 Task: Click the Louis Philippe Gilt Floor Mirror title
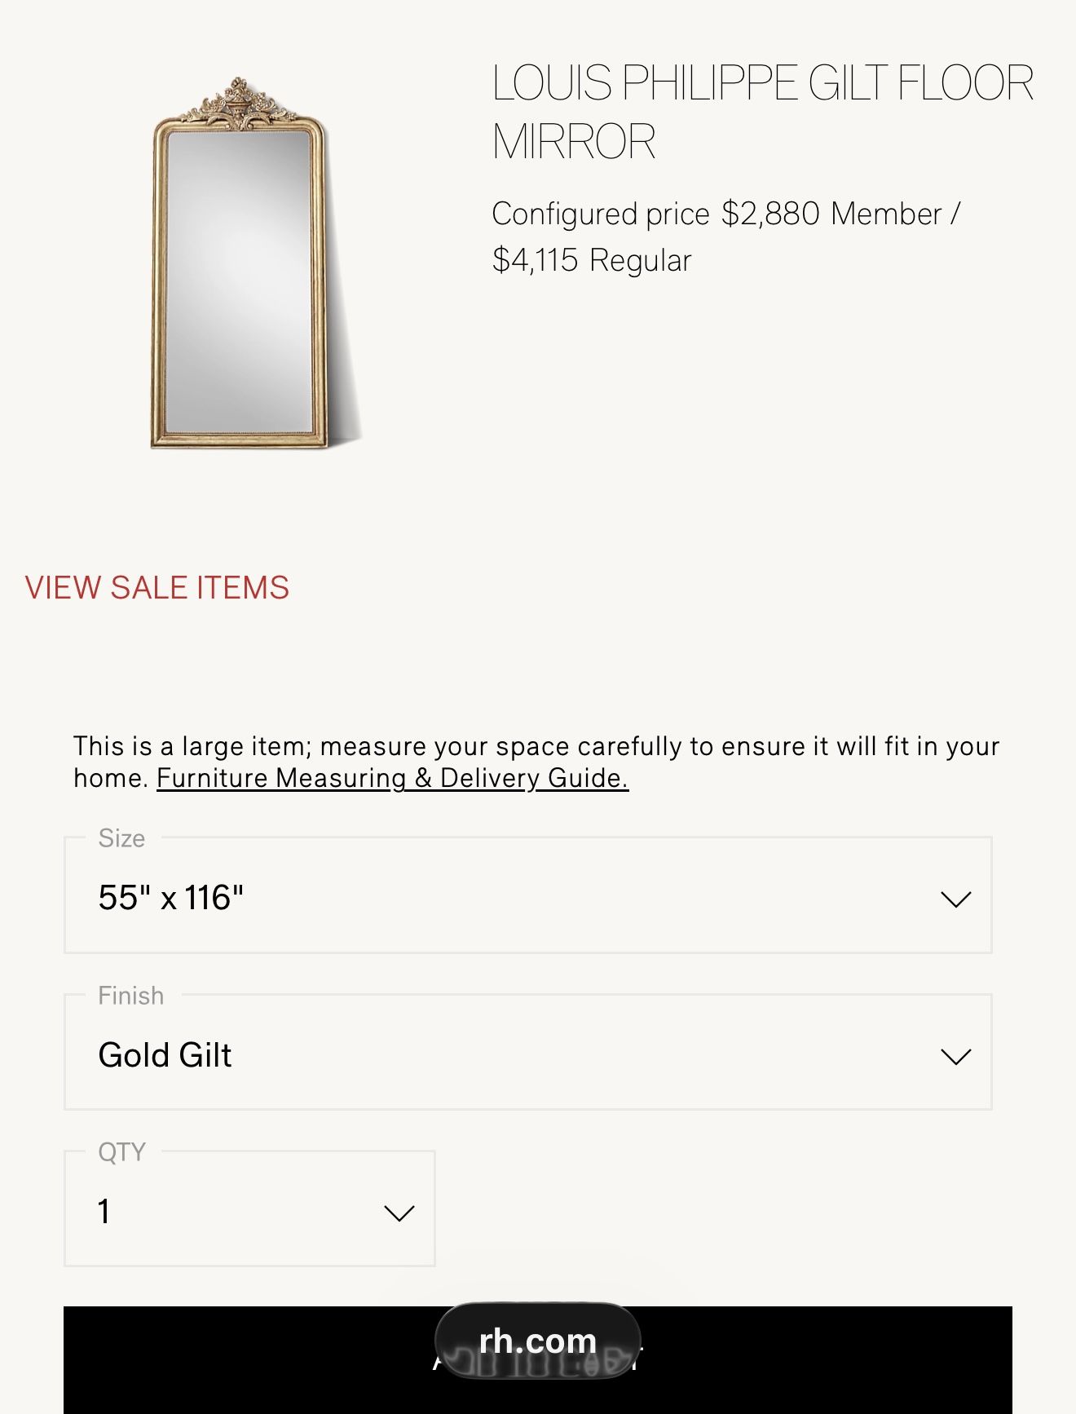pyautogui.click(x=761, y=112)
